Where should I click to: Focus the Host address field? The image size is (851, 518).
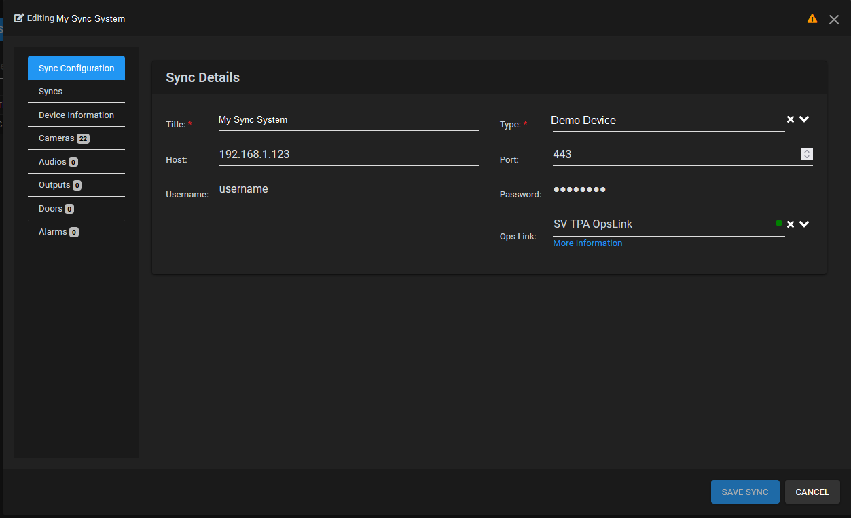click(x=349, y=155)
